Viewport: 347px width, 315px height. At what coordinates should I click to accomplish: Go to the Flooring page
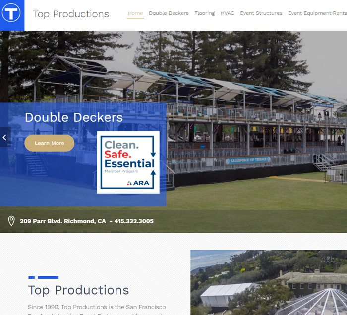(x=204, y=13)
